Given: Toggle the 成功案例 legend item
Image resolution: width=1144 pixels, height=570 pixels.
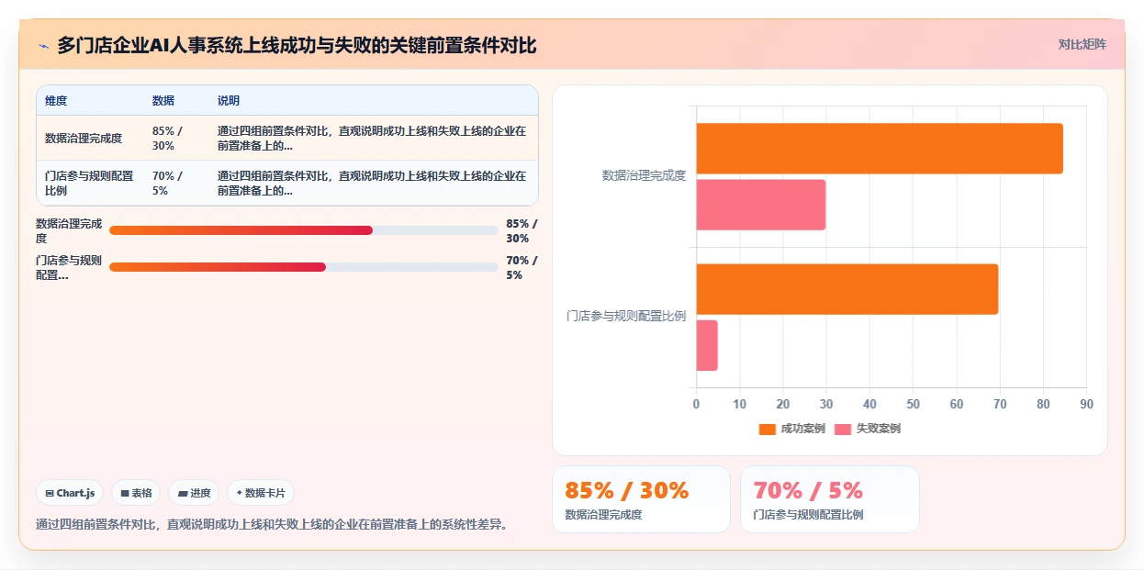Looking at the screenshot, I should tap(791, 429).
